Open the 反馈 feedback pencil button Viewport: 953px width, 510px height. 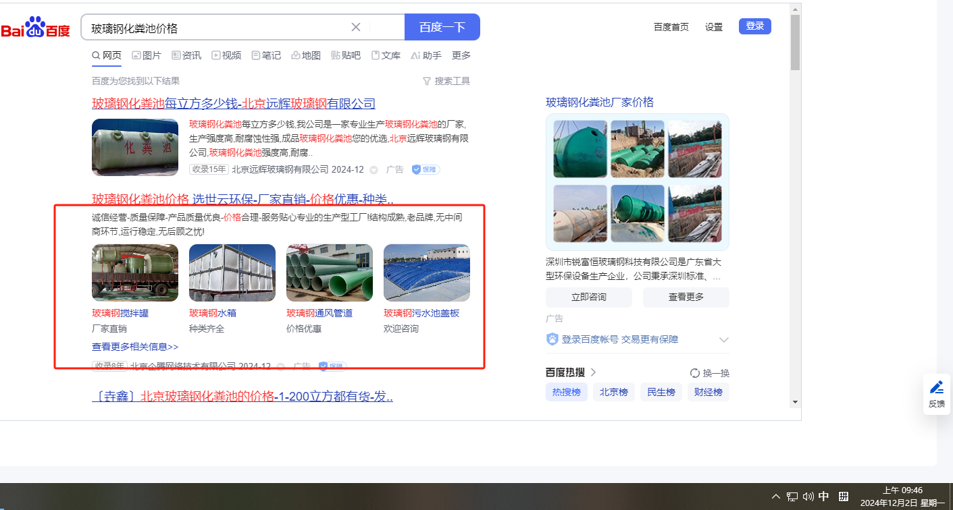tap(937, 394)
